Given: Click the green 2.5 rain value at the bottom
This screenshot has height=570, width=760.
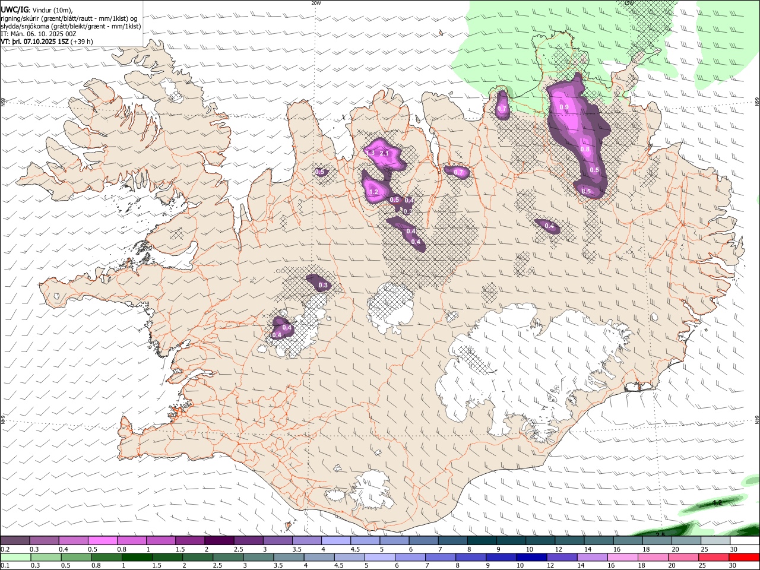Looking at the screenshot, I should [660, 534].
